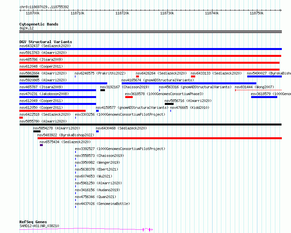Select the purple bar under nsv6575434
The width and height of the screenshot is (291, 233).
(x=42, y=145)
